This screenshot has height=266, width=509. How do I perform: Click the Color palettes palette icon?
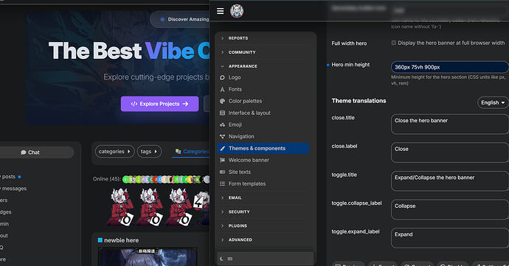point(222,101)
